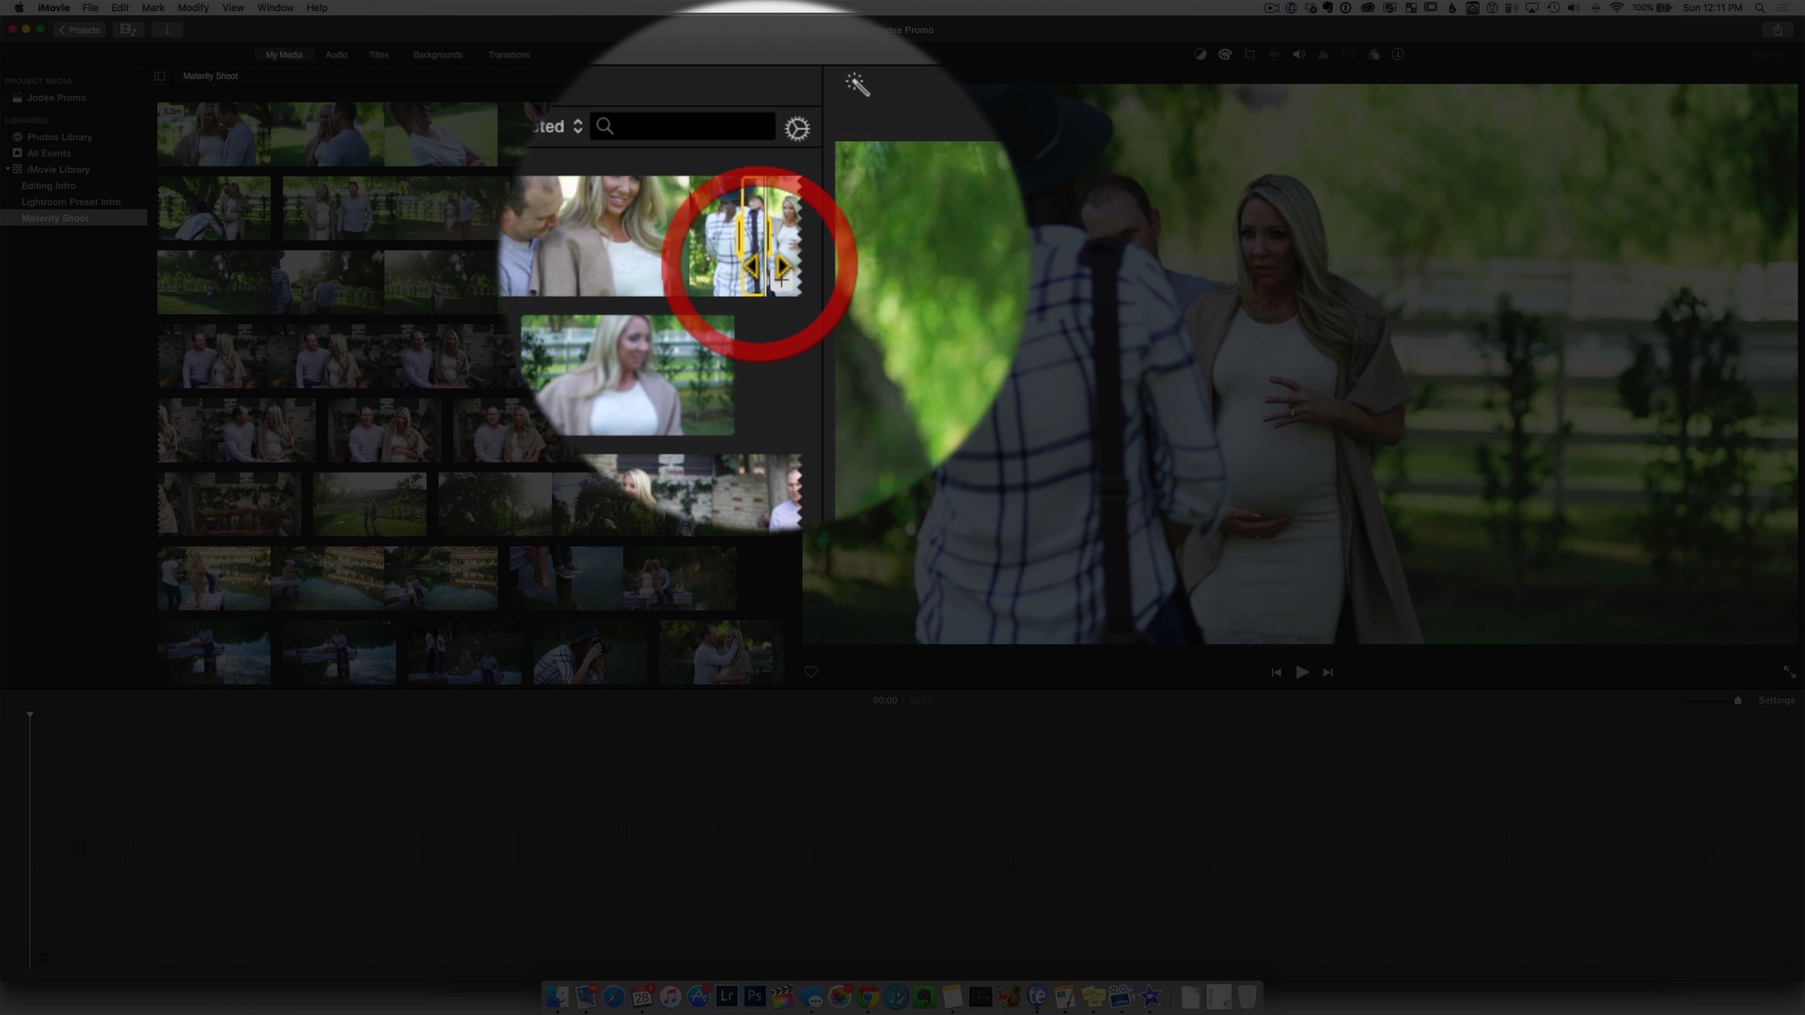The image size is (1805, 1015).
Task: Open the volume speaker adjustment
Action: coord(1298,55)
